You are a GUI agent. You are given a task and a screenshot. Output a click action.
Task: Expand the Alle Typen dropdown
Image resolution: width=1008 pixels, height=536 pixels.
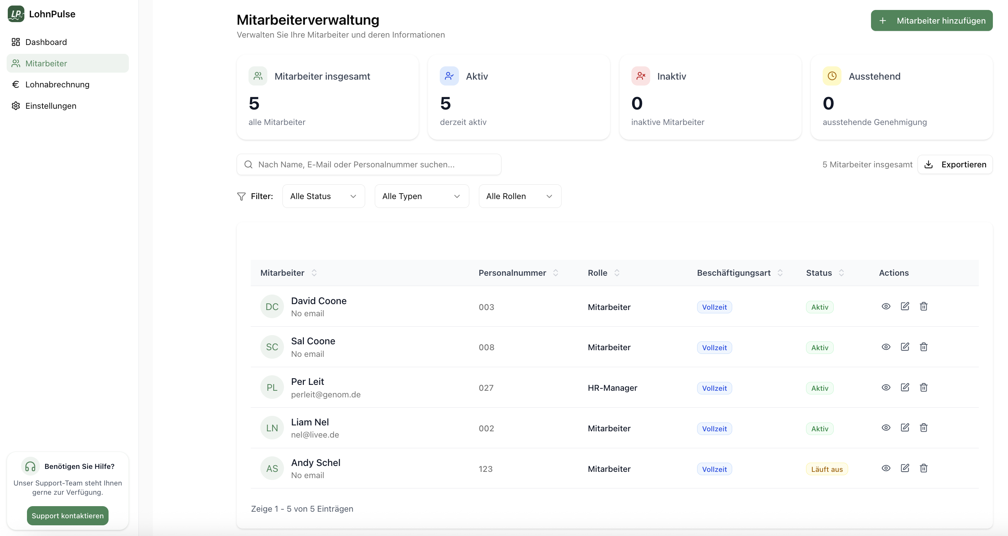[x=421, y=196]
